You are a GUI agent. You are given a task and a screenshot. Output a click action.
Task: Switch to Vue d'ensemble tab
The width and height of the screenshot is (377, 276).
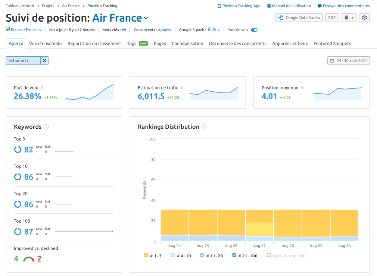pyautogui.click(x=46, y=44)
